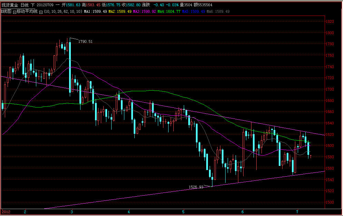Click the close price 1582.80

[133, 5]
